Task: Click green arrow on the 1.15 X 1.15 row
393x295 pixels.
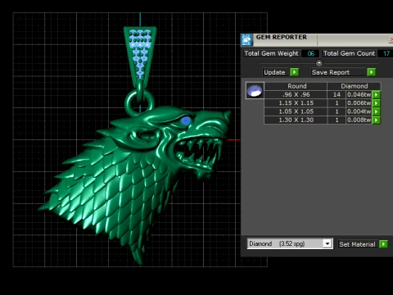Action: click(x=377, y=103)
